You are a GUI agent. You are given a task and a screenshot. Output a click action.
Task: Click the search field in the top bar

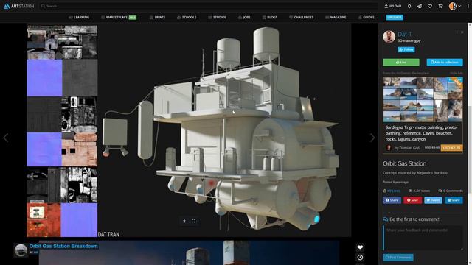point(208,6)
